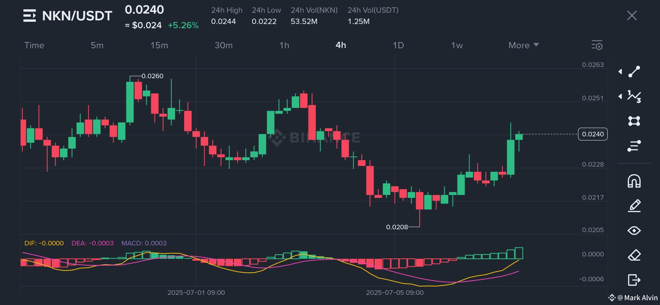The height and width of the screenshot is (305, 660).
Task: Expand the More timeframes dropdown
Action: pos(523,45)
